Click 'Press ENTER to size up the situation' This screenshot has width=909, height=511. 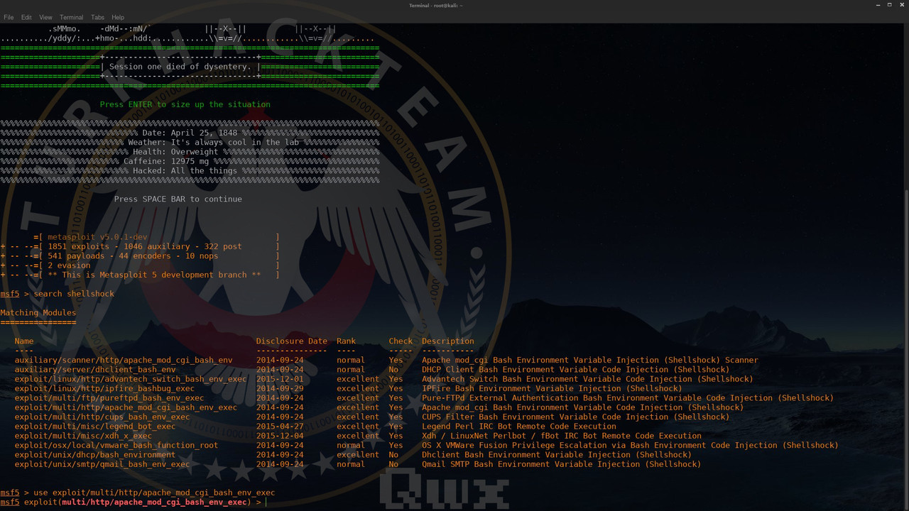pyautogui.click(x=185, y=104)
